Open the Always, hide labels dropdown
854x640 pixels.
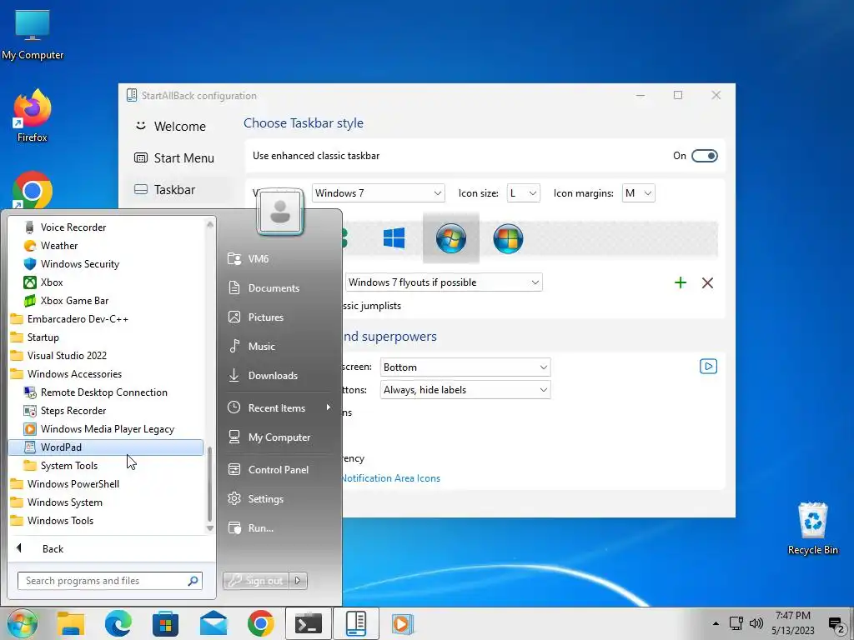click(465, 390)
